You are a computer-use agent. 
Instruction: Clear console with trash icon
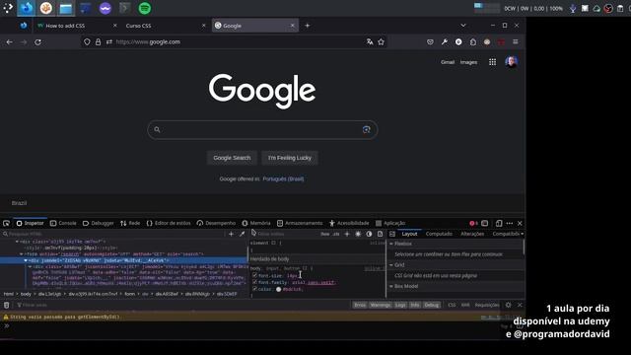pyautogui.click(x=7, y=305)
